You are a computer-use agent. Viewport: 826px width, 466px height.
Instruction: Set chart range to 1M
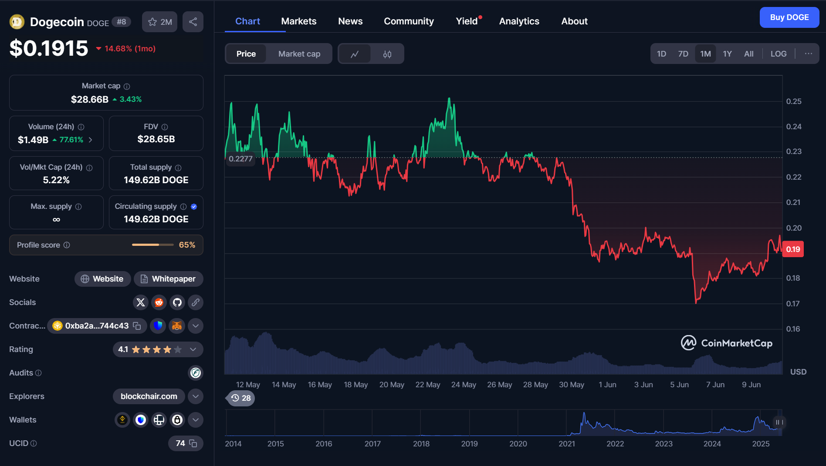(x=705, y=54)
